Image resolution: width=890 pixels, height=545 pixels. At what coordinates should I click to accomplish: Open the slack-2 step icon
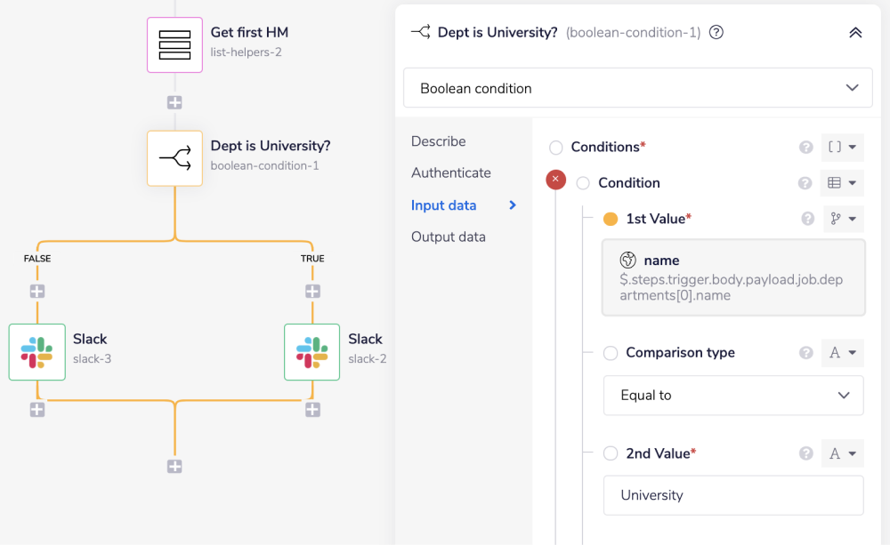pos(311,351)
